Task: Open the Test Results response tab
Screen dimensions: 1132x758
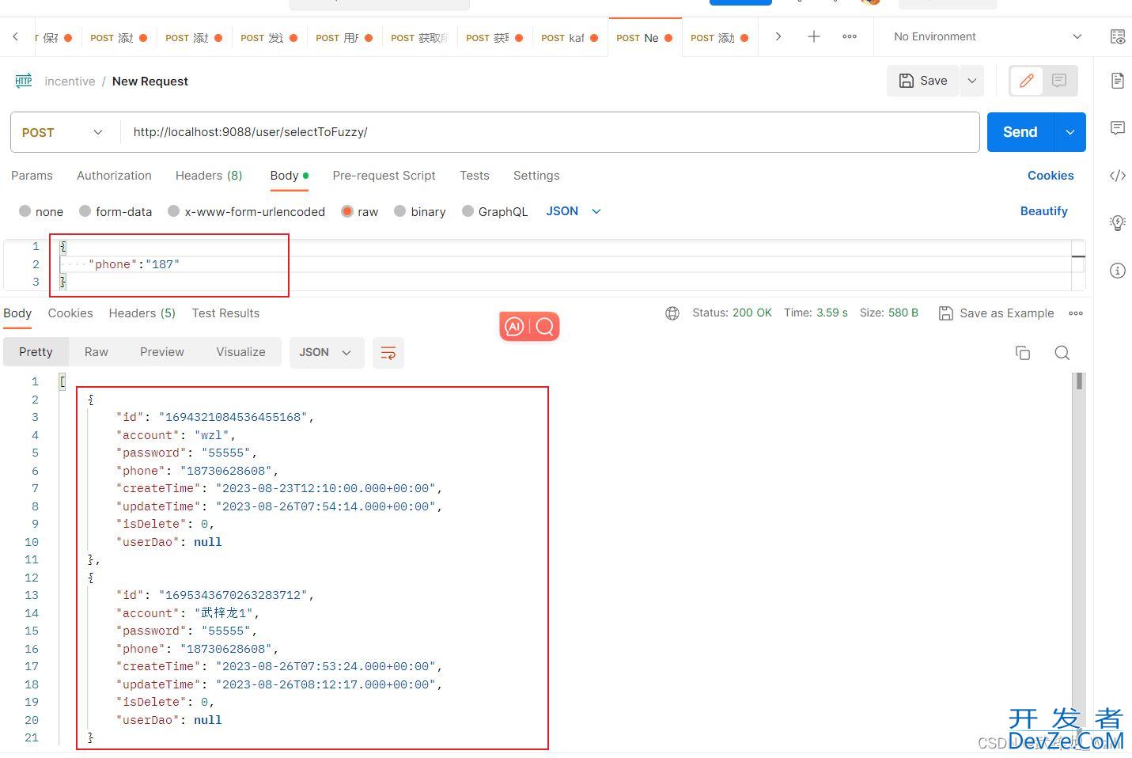Action: 225,313
